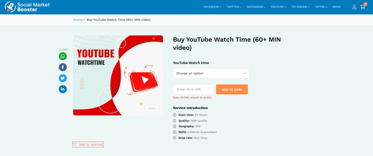Click the SHARE label above social icons
The width and height of the screenshot is (373, 156).
pyautogui.click(x=63, y=50)
